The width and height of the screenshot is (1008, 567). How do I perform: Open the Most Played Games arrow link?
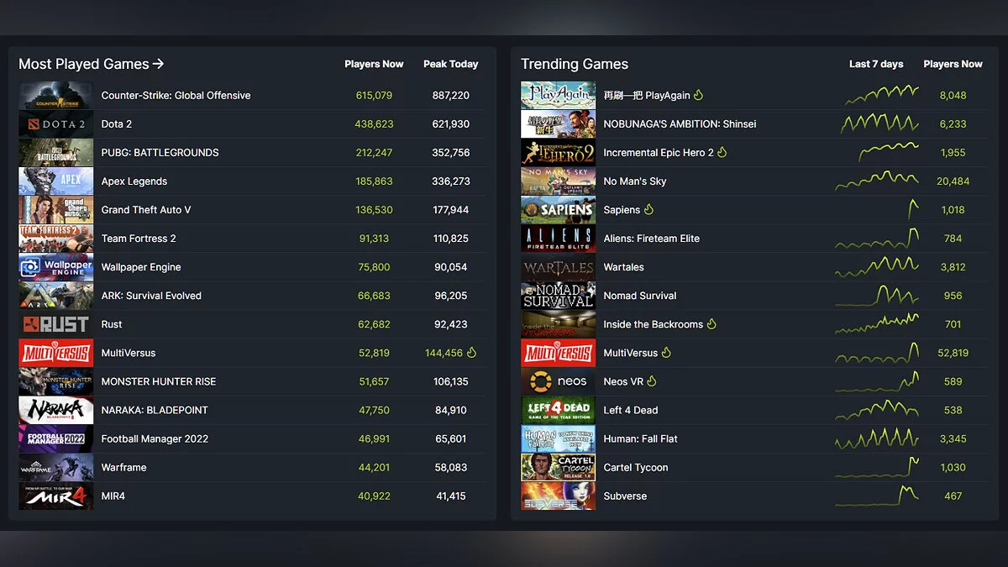pyautogui.click(x=91, y=64)
